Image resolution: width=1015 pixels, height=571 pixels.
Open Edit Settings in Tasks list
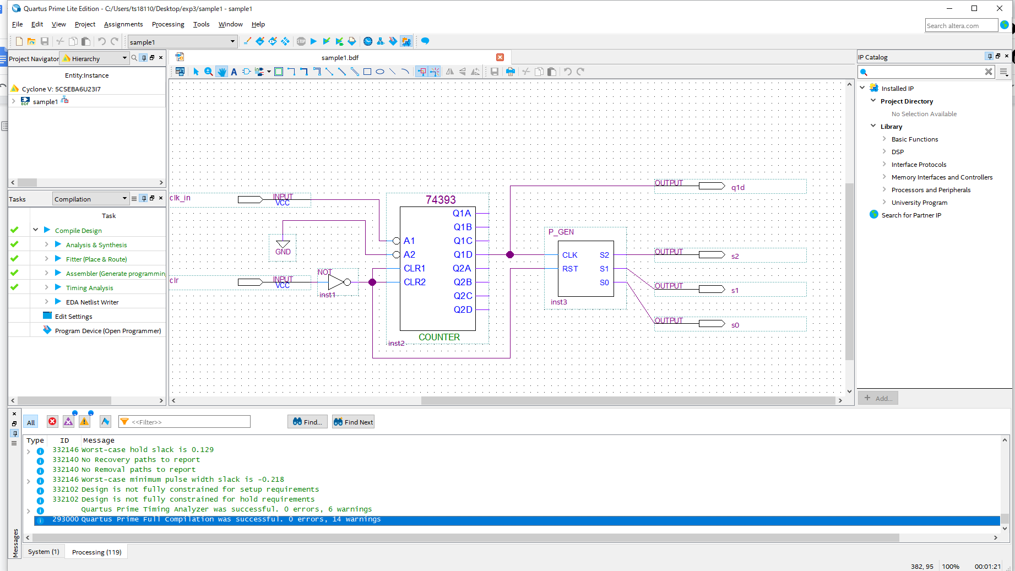point(73,316)
